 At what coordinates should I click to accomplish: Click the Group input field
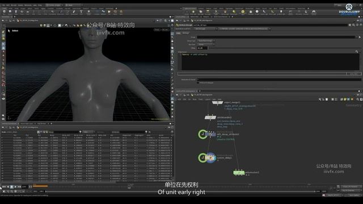click(276, 37)
